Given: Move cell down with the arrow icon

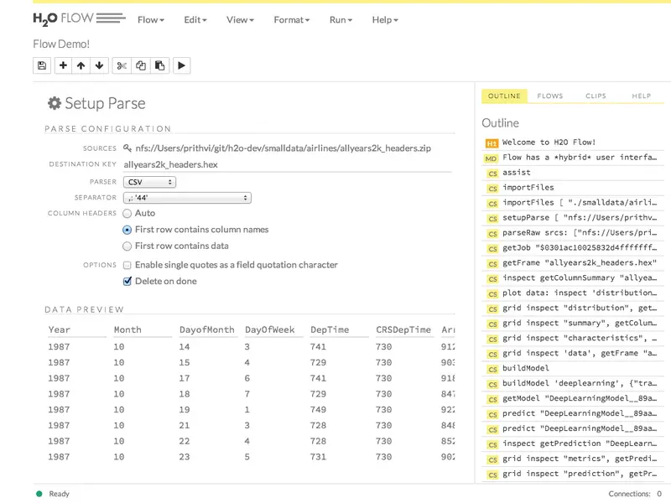Looking at the screenshot, I should click(x=99, y=65).
